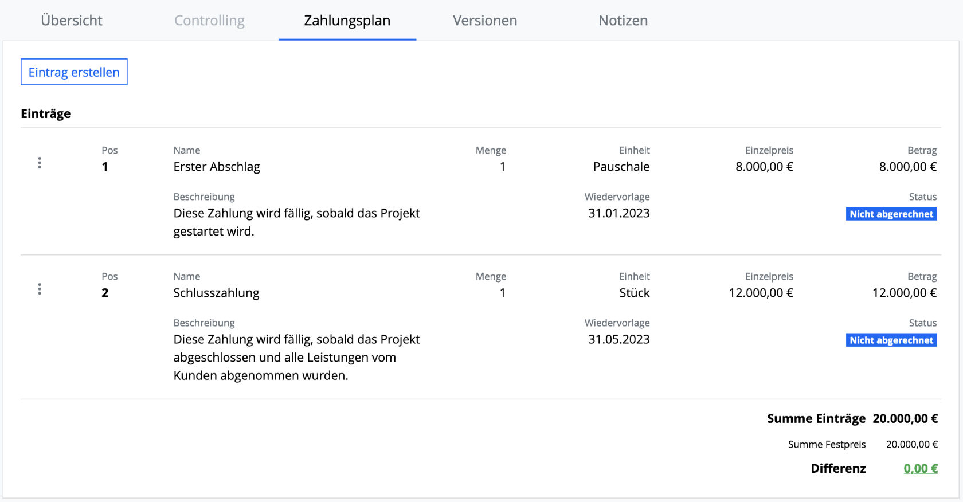Click the description mentioning 'Kunden abgenommen wurden'

click(x=297, y=358)
